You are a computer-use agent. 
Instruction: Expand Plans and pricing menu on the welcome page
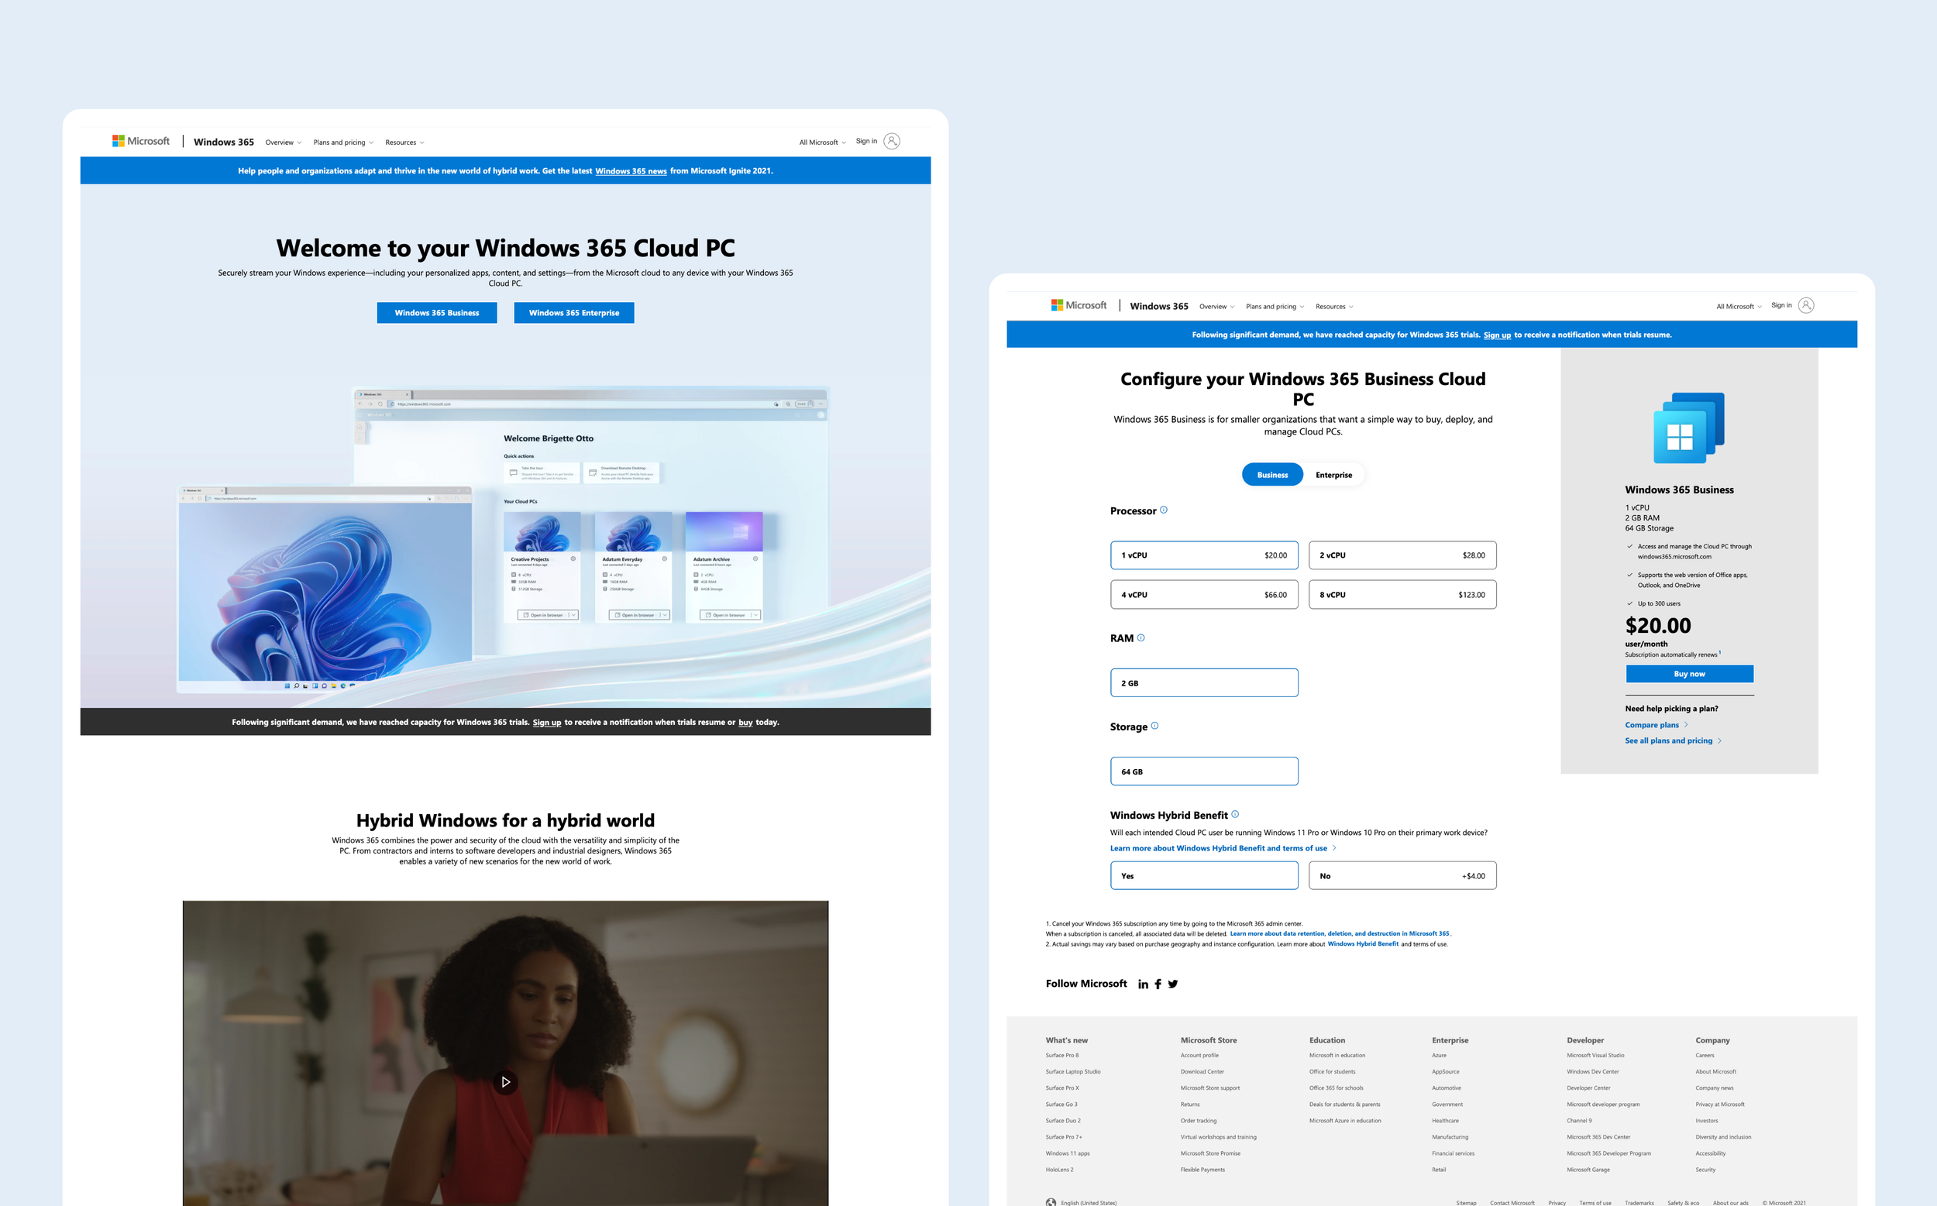coord(343,143)
